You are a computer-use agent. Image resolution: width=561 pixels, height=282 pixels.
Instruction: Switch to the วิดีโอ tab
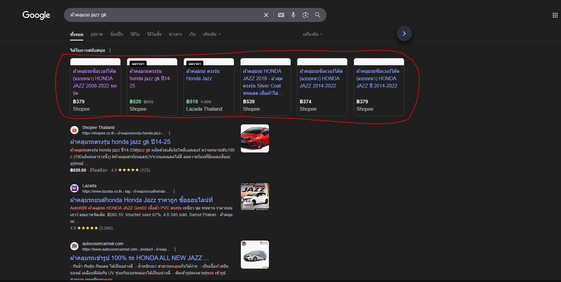pos(135,34)
